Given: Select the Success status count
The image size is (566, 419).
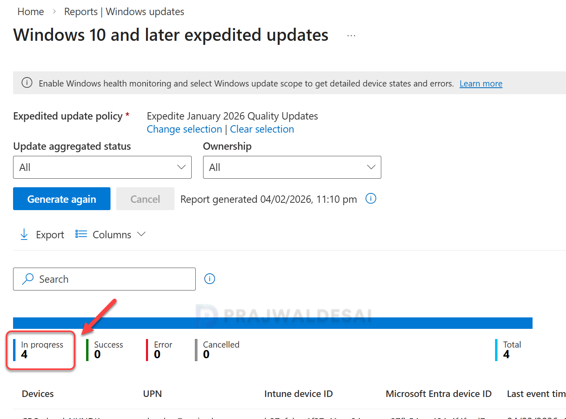Looking at the screenshot, I should 105,350.
